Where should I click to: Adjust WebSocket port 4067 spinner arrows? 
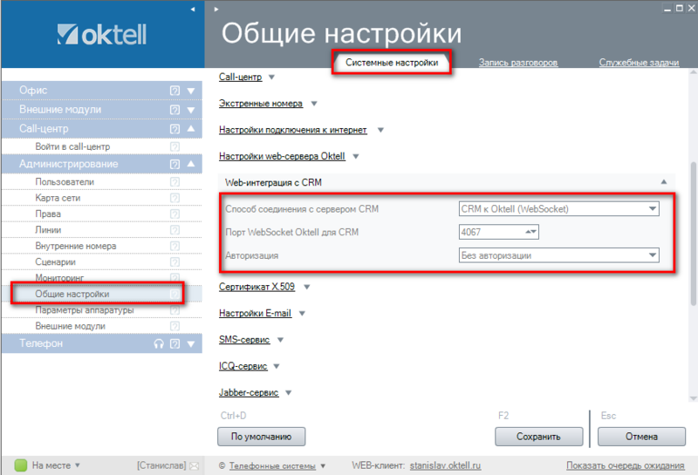point(530,232)
